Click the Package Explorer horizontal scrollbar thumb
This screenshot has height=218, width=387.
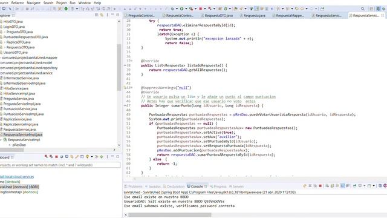(12, 150)
